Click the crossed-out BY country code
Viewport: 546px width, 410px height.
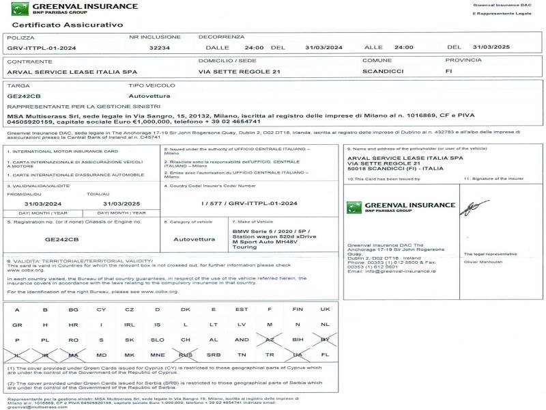pyautogui.click(x=326, y=340)
